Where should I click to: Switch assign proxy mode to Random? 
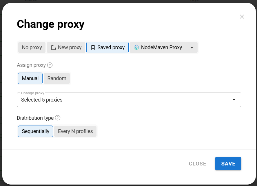(57, 78)
